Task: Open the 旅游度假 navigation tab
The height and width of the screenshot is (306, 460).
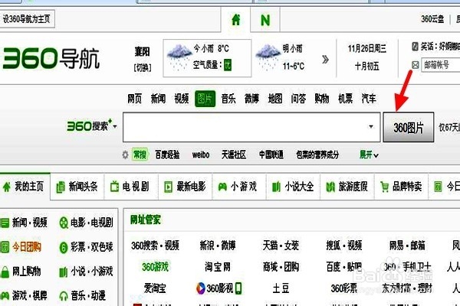Action: (347, 187)
